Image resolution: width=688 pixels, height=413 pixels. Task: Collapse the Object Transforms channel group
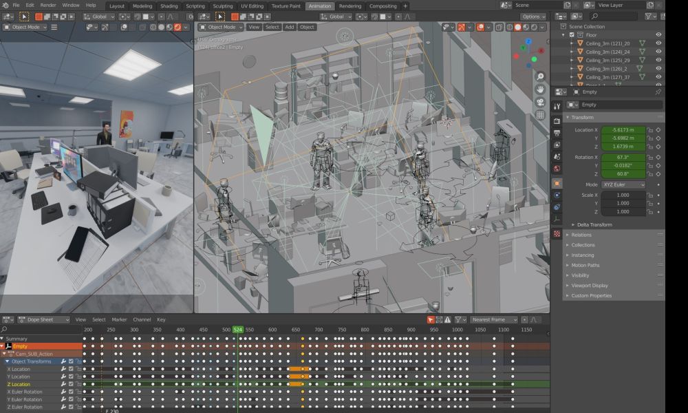click(x=8, y=361)
